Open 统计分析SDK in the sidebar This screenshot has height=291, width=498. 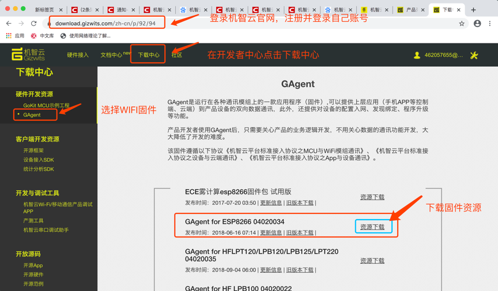[39, 169]
